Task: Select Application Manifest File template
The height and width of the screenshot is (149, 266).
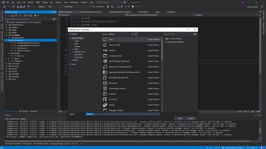Action: 131,72
